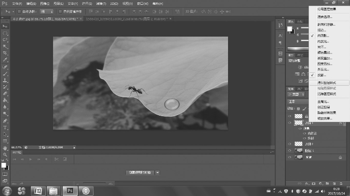Open the 滤镜(T) menu
The width and height of the screenshot is (350, 196).
point(101,3)
